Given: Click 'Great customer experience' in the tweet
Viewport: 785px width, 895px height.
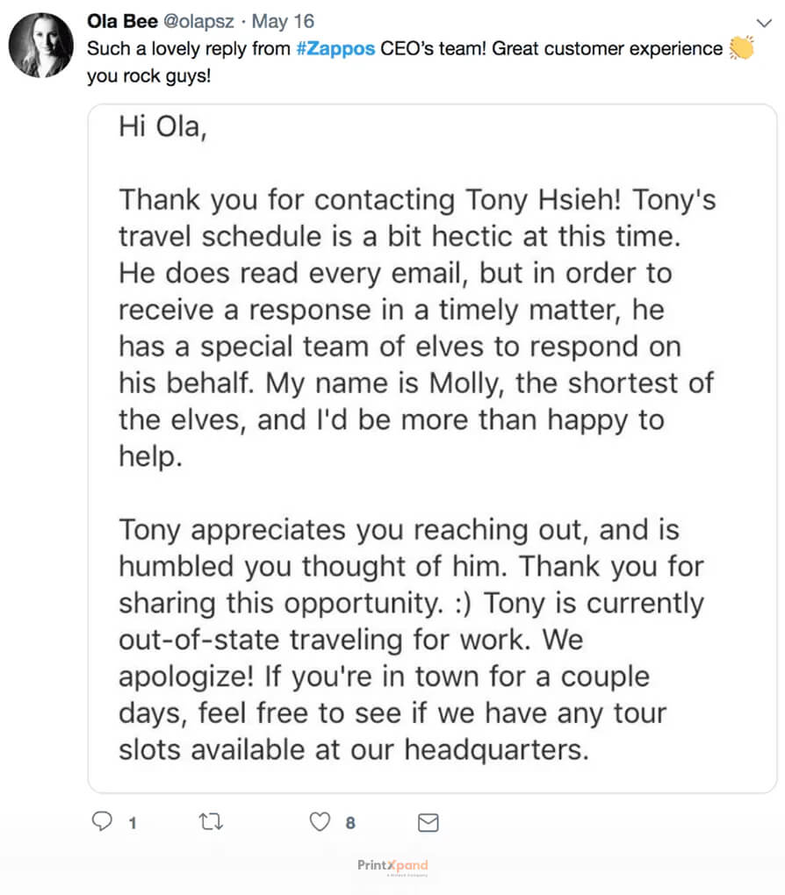Looking at the screenshot, I should pyautogui.click(x=607, y=49).
